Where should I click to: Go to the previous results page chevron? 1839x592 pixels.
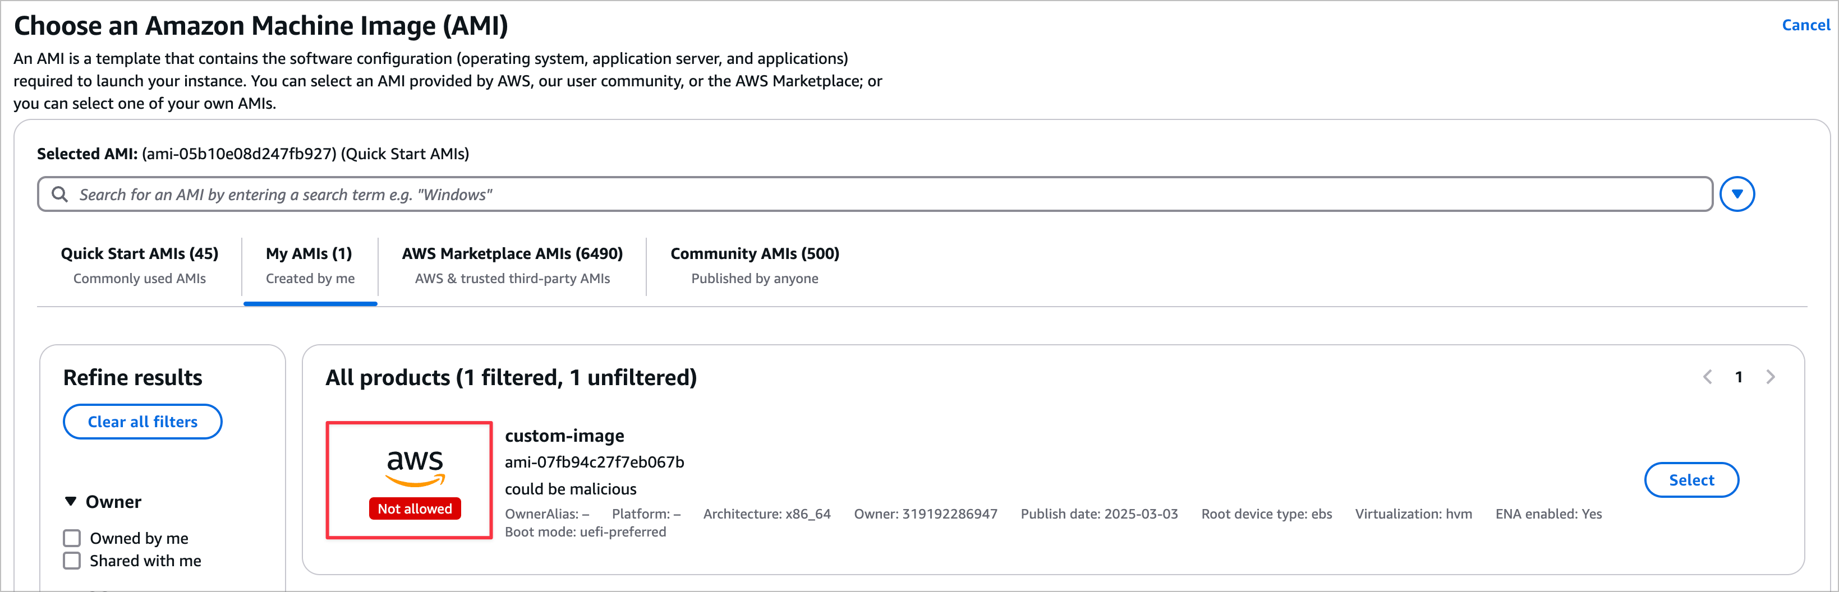(x=1707, y=377)
